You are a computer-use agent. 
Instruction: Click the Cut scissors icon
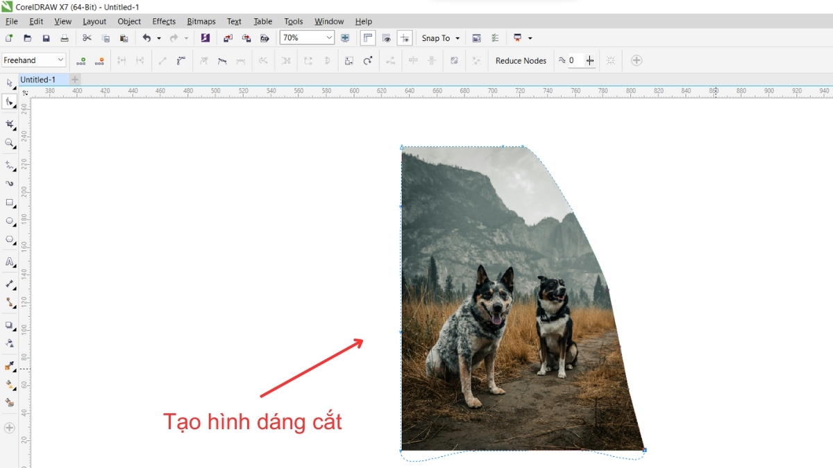coord(87,38)
